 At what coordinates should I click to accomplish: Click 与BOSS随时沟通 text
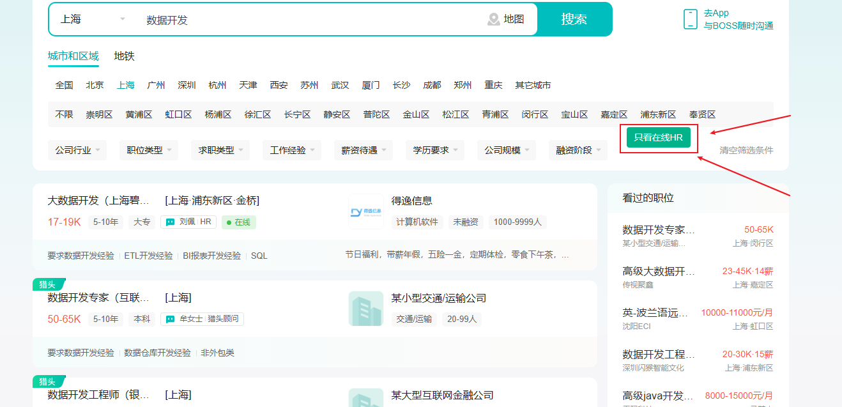(x=739, y=26)
